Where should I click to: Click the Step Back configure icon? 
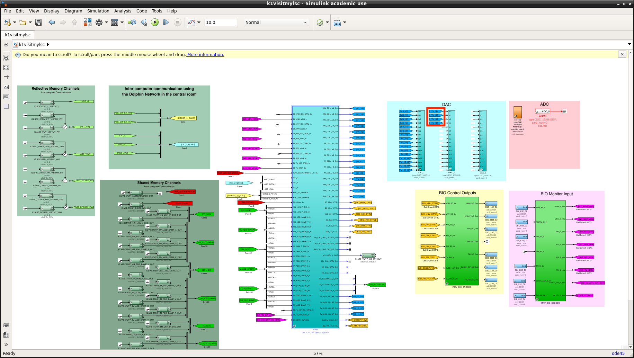pos(144,23)
